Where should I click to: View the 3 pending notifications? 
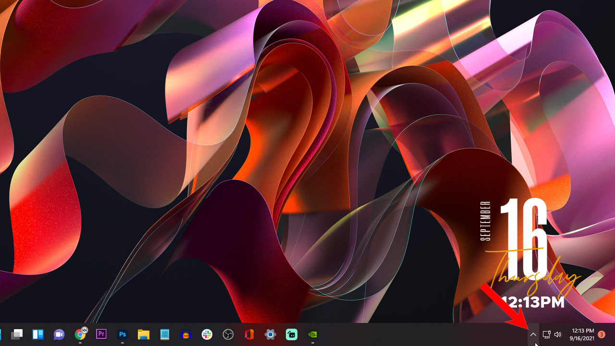[602, 334]
